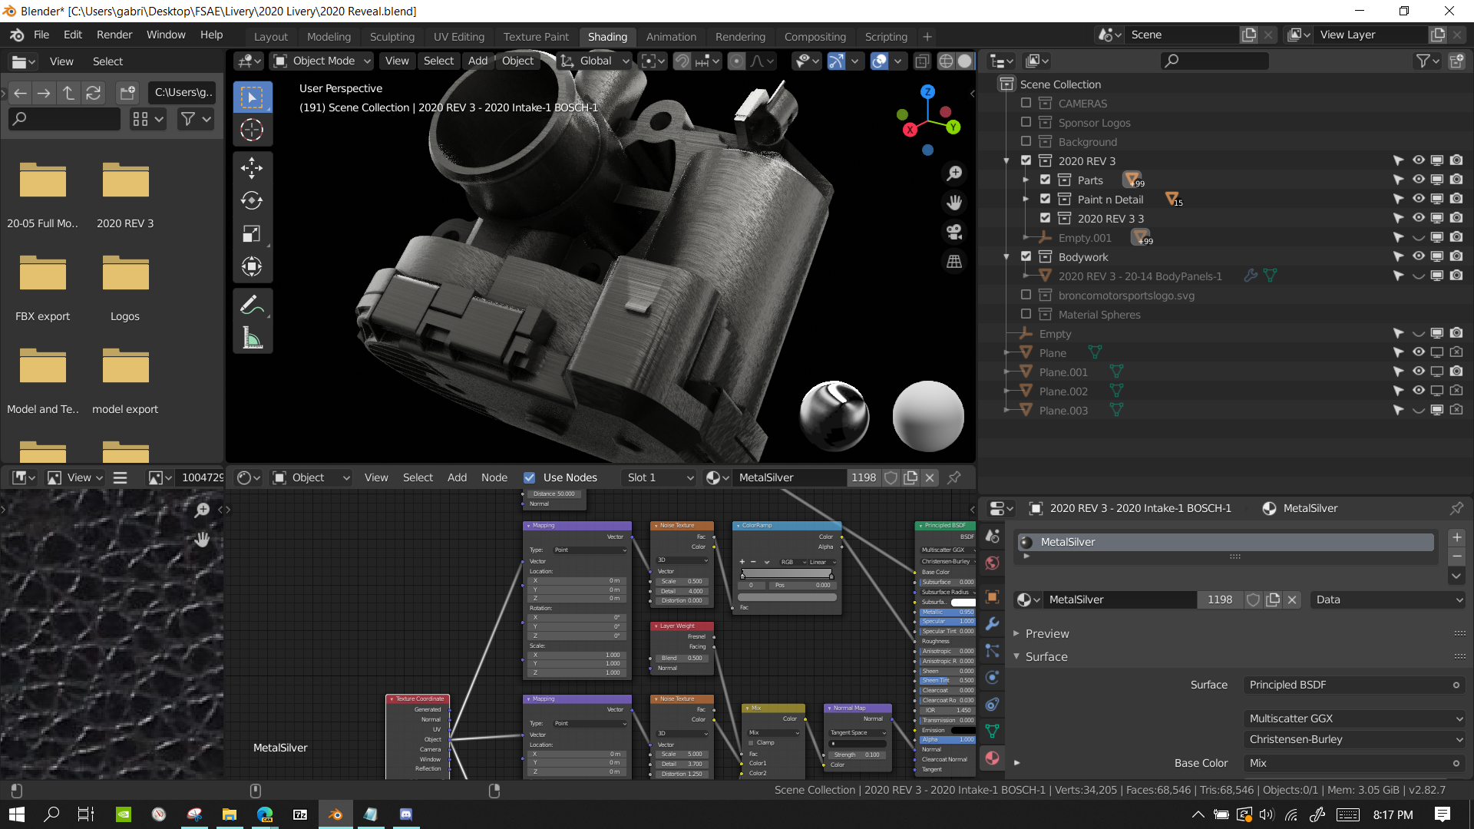1474x829 pixels.
Task: Uncheck the Bodywork collection
Action: (1026, 256)
